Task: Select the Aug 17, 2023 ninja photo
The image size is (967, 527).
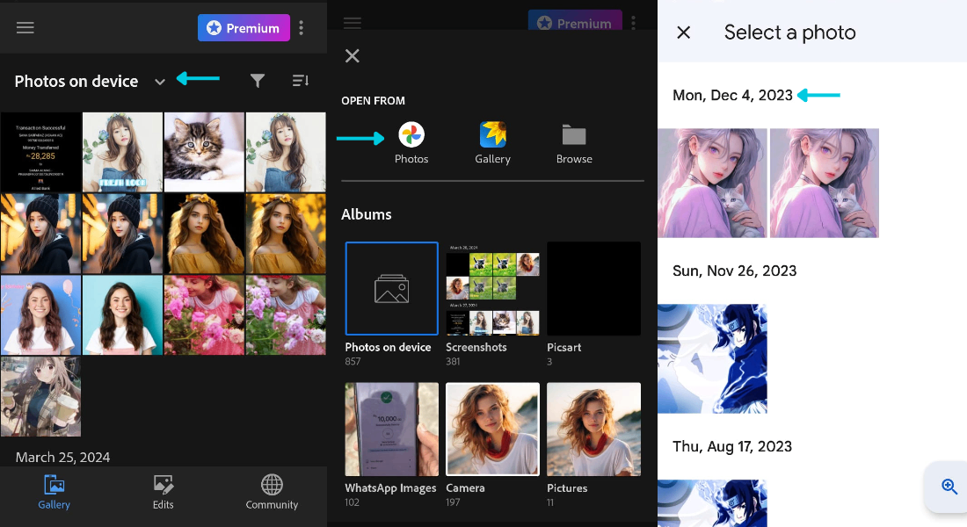Action: point(712,503)
